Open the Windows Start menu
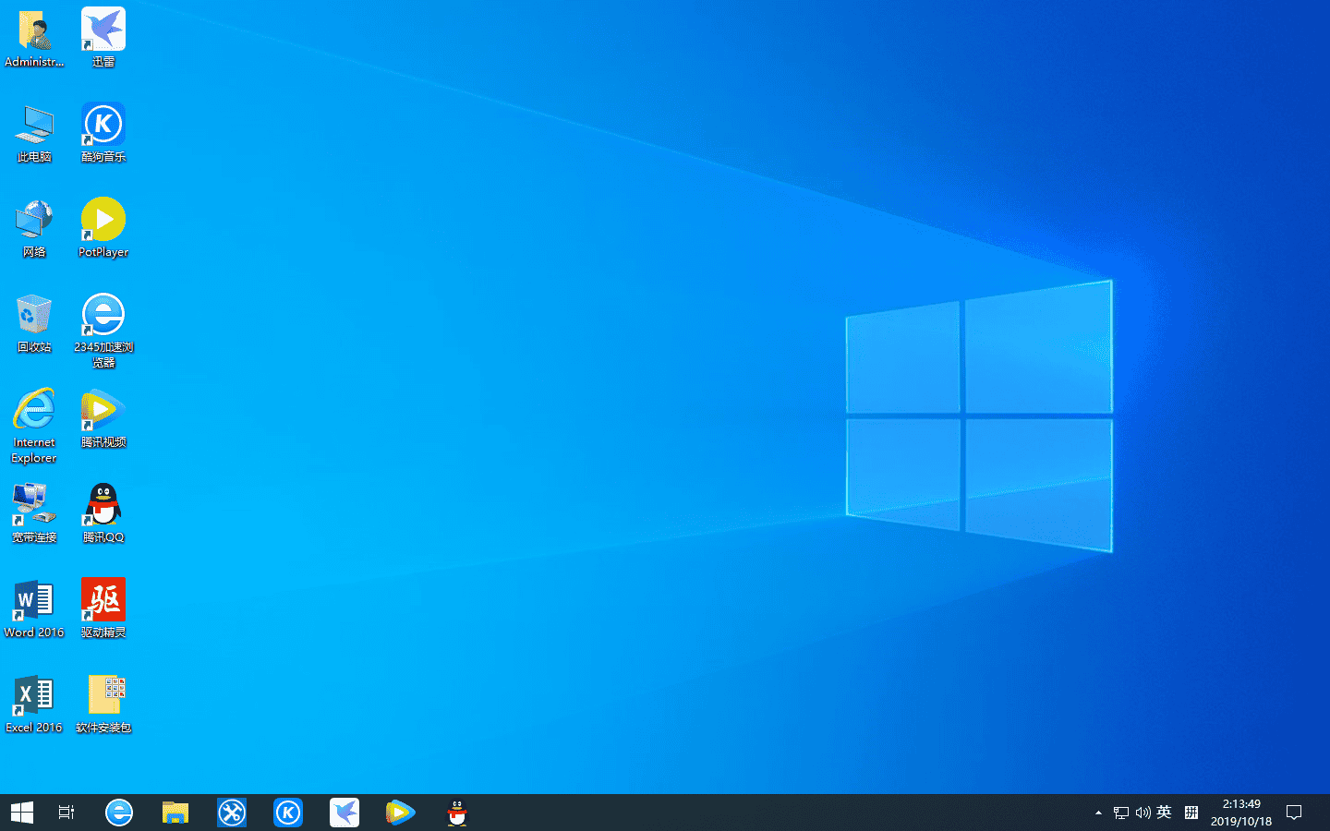Viewport: 1330px width, 831px height. (22, 813)
